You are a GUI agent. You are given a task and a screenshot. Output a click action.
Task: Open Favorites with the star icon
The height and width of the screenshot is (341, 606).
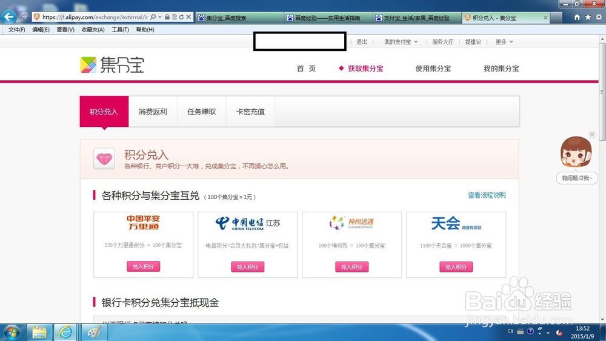[x=588, y=18]
